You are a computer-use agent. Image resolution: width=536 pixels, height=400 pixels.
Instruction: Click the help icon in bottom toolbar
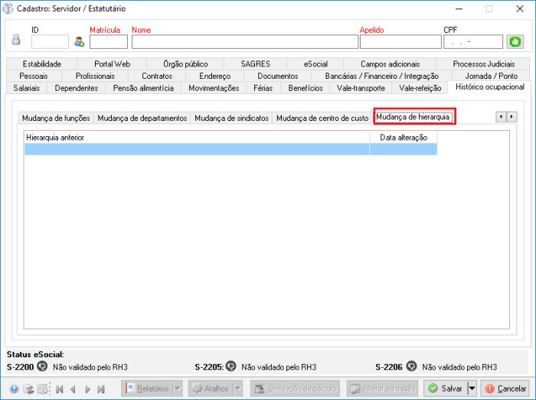coord(14,389)
